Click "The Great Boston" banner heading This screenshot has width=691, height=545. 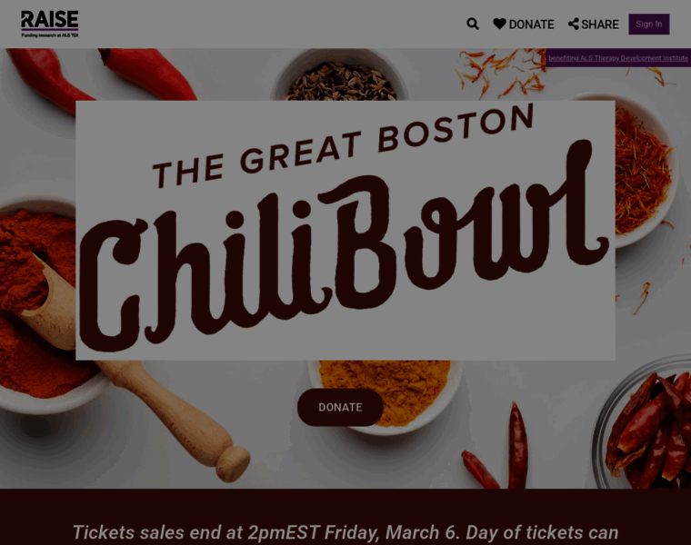344,145
